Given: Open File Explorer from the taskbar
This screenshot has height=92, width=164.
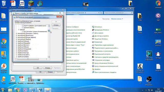Looking at the screenshot, I should [x=10, y=90].
